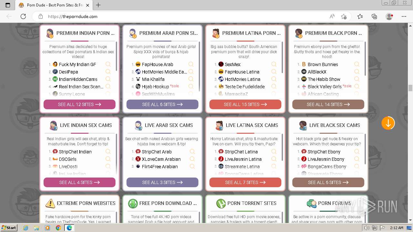Viewport: 413px width, 232px height.
Task: Click the taskbar clock showing 2:12 AM
Action: click(x=396, y=228)
